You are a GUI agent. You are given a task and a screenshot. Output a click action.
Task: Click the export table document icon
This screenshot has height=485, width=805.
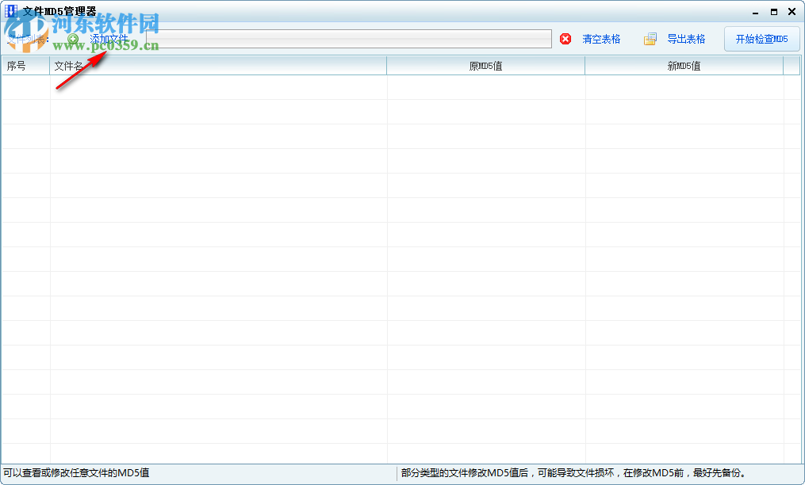tap(650, 39)
